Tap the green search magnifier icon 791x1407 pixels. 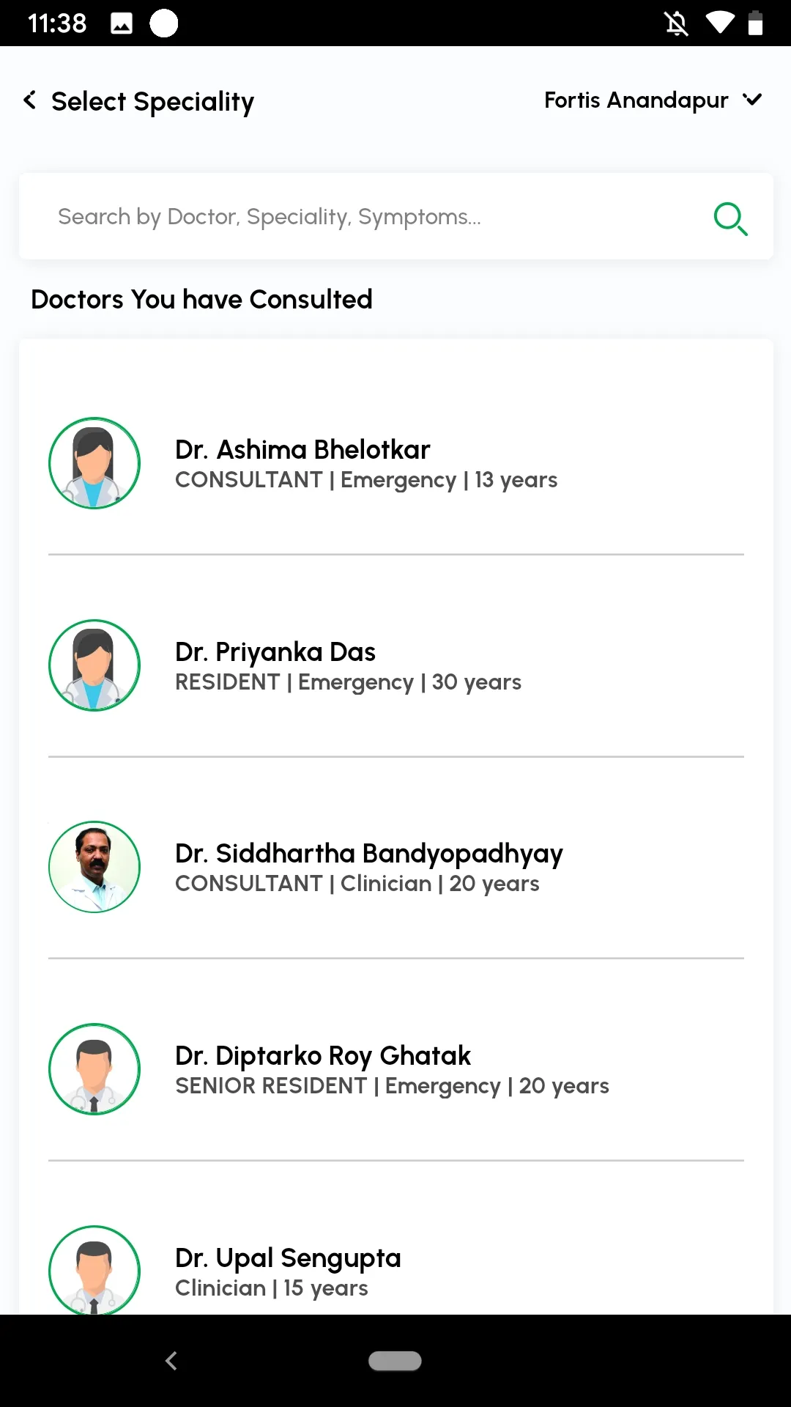(x=730, y=218)
